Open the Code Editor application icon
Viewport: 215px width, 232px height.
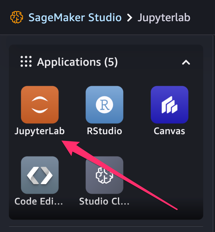tap(40, 175)
